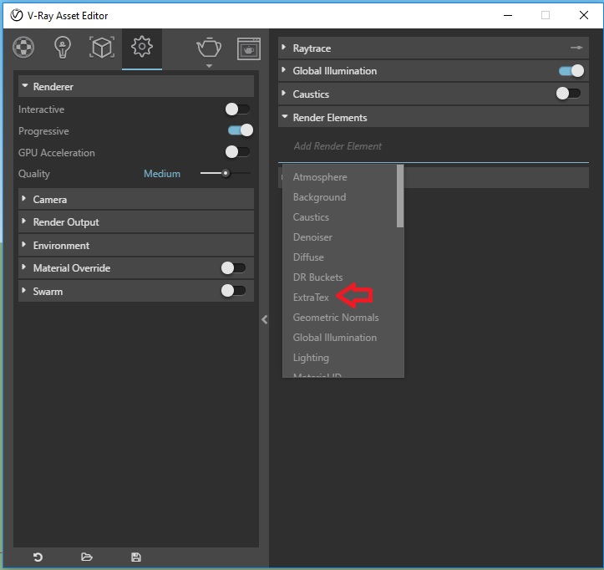Start render with teapot icon
This screenshot has width=604, height=570.
pos(209,48)
